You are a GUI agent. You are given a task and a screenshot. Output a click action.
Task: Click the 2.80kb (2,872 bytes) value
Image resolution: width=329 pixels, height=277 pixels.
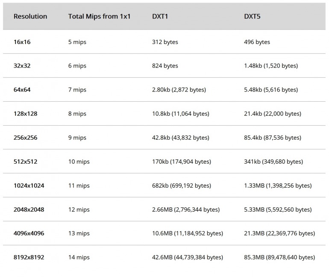click(179, 90)
